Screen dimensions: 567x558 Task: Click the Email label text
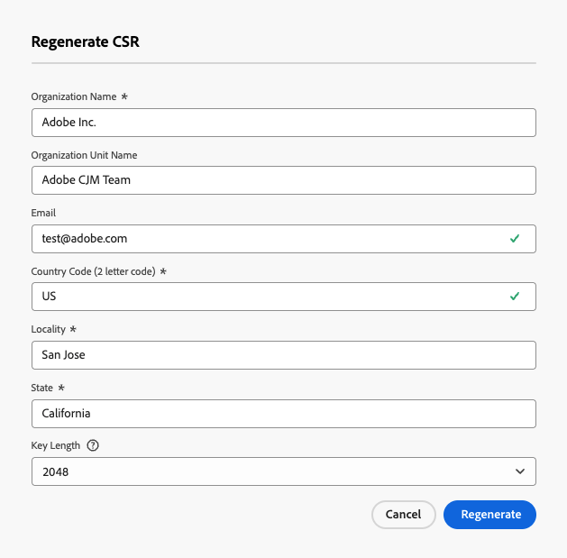(43, 214)
